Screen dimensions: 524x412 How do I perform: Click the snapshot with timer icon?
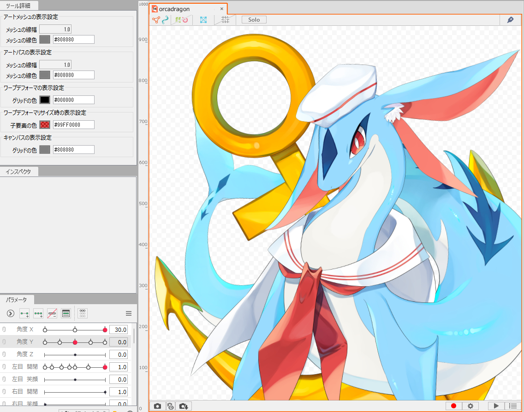pos(170,406)
